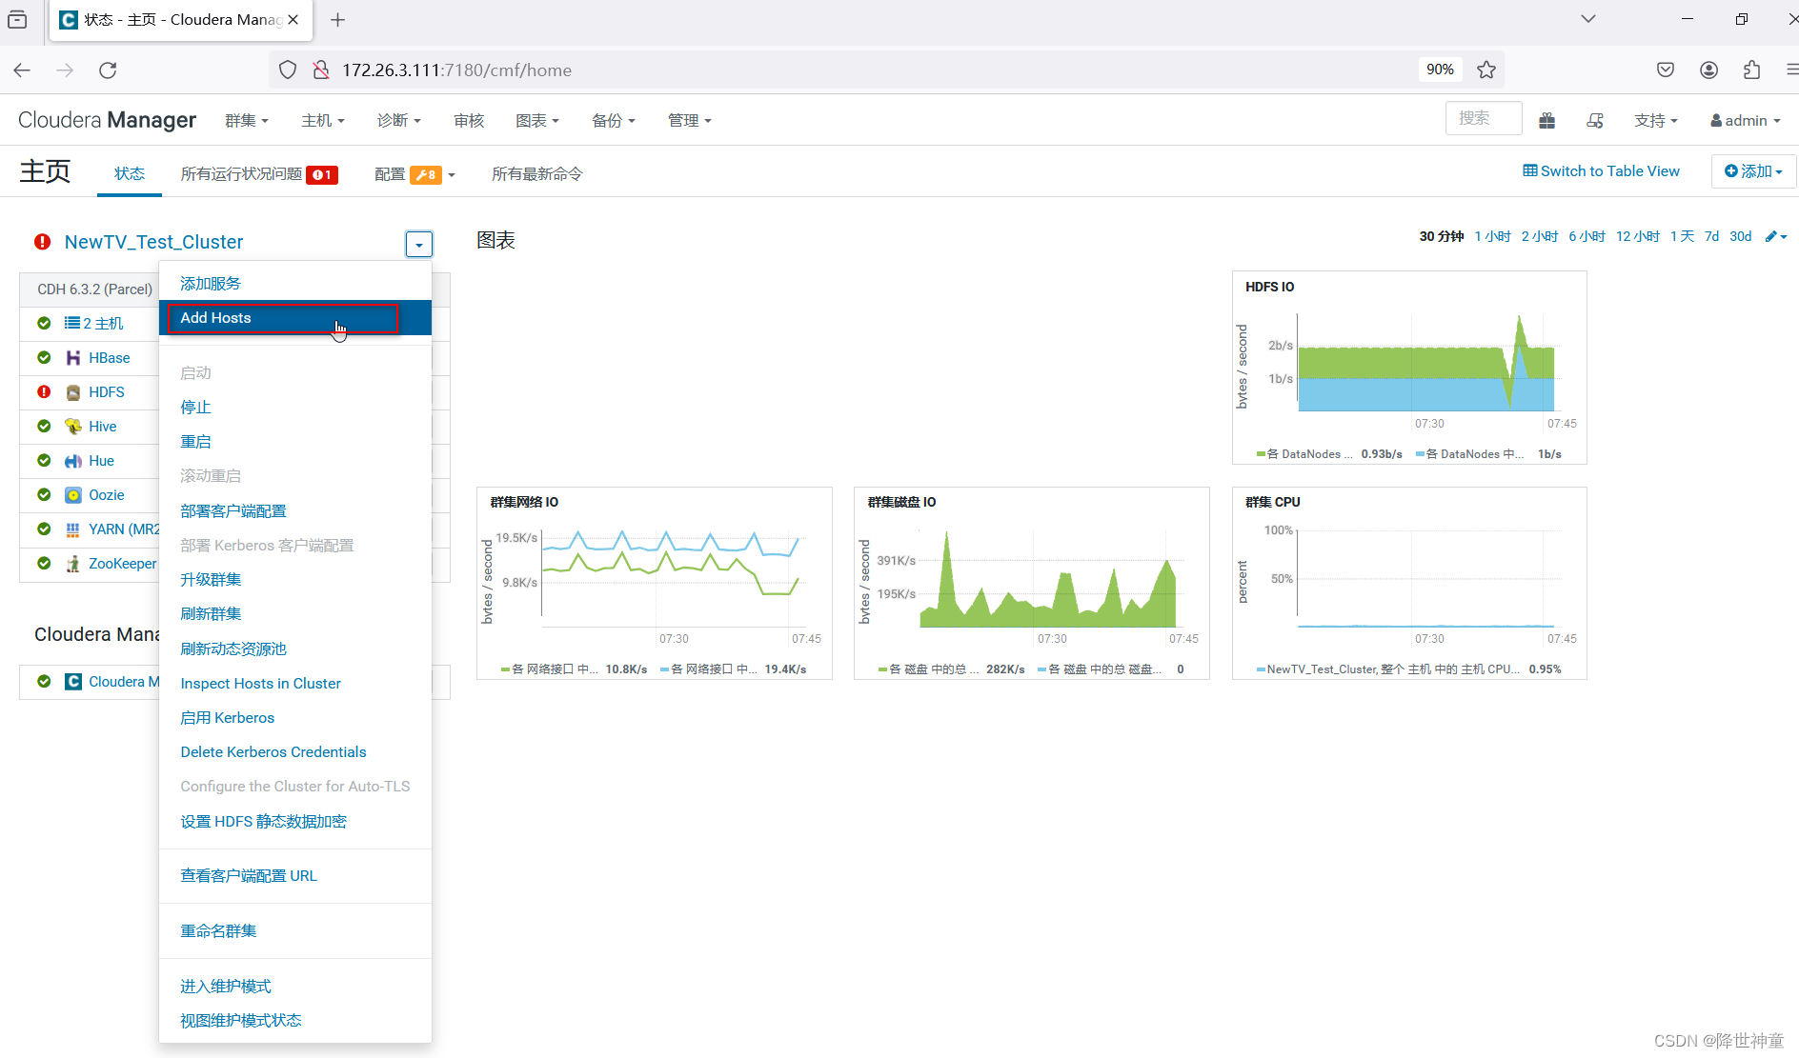The height and width of the screenshot is (1058, 1799).
Task: Switch to the 所有最新命令 tab
Action: [536, 174]
